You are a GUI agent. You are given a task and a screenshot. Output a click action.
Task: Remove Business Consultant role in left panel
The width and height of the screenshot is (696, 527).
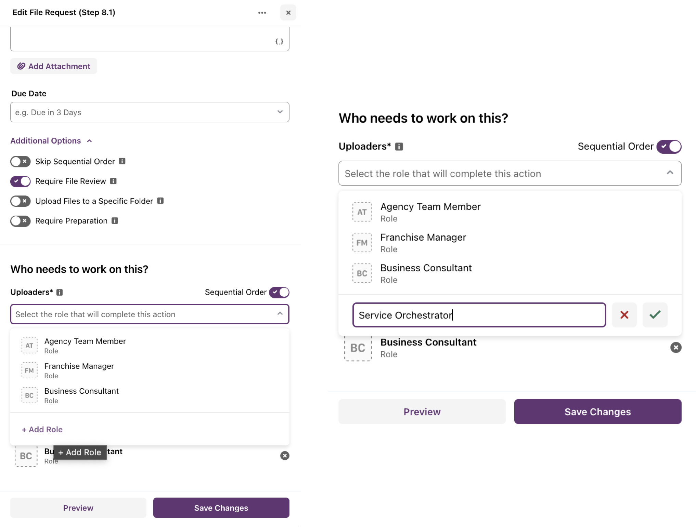pos(285,456)
